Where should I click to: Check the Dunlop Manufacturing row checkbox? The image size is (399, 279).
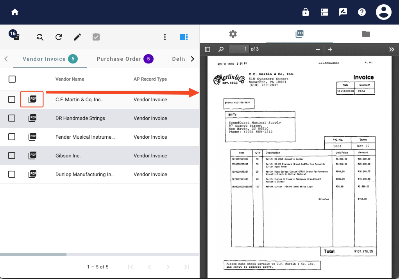point(12,174)
